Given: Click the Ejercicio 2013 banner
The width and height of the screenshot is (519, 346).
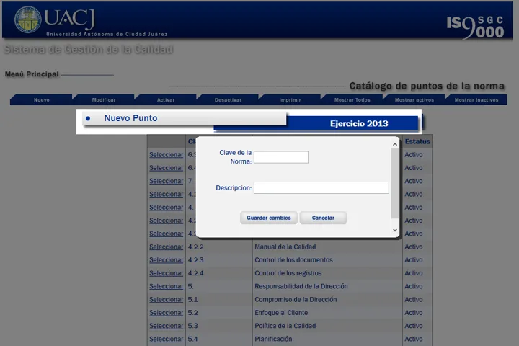Looking at the screenshot, I should pyautogui.click(x=359, y=123).
